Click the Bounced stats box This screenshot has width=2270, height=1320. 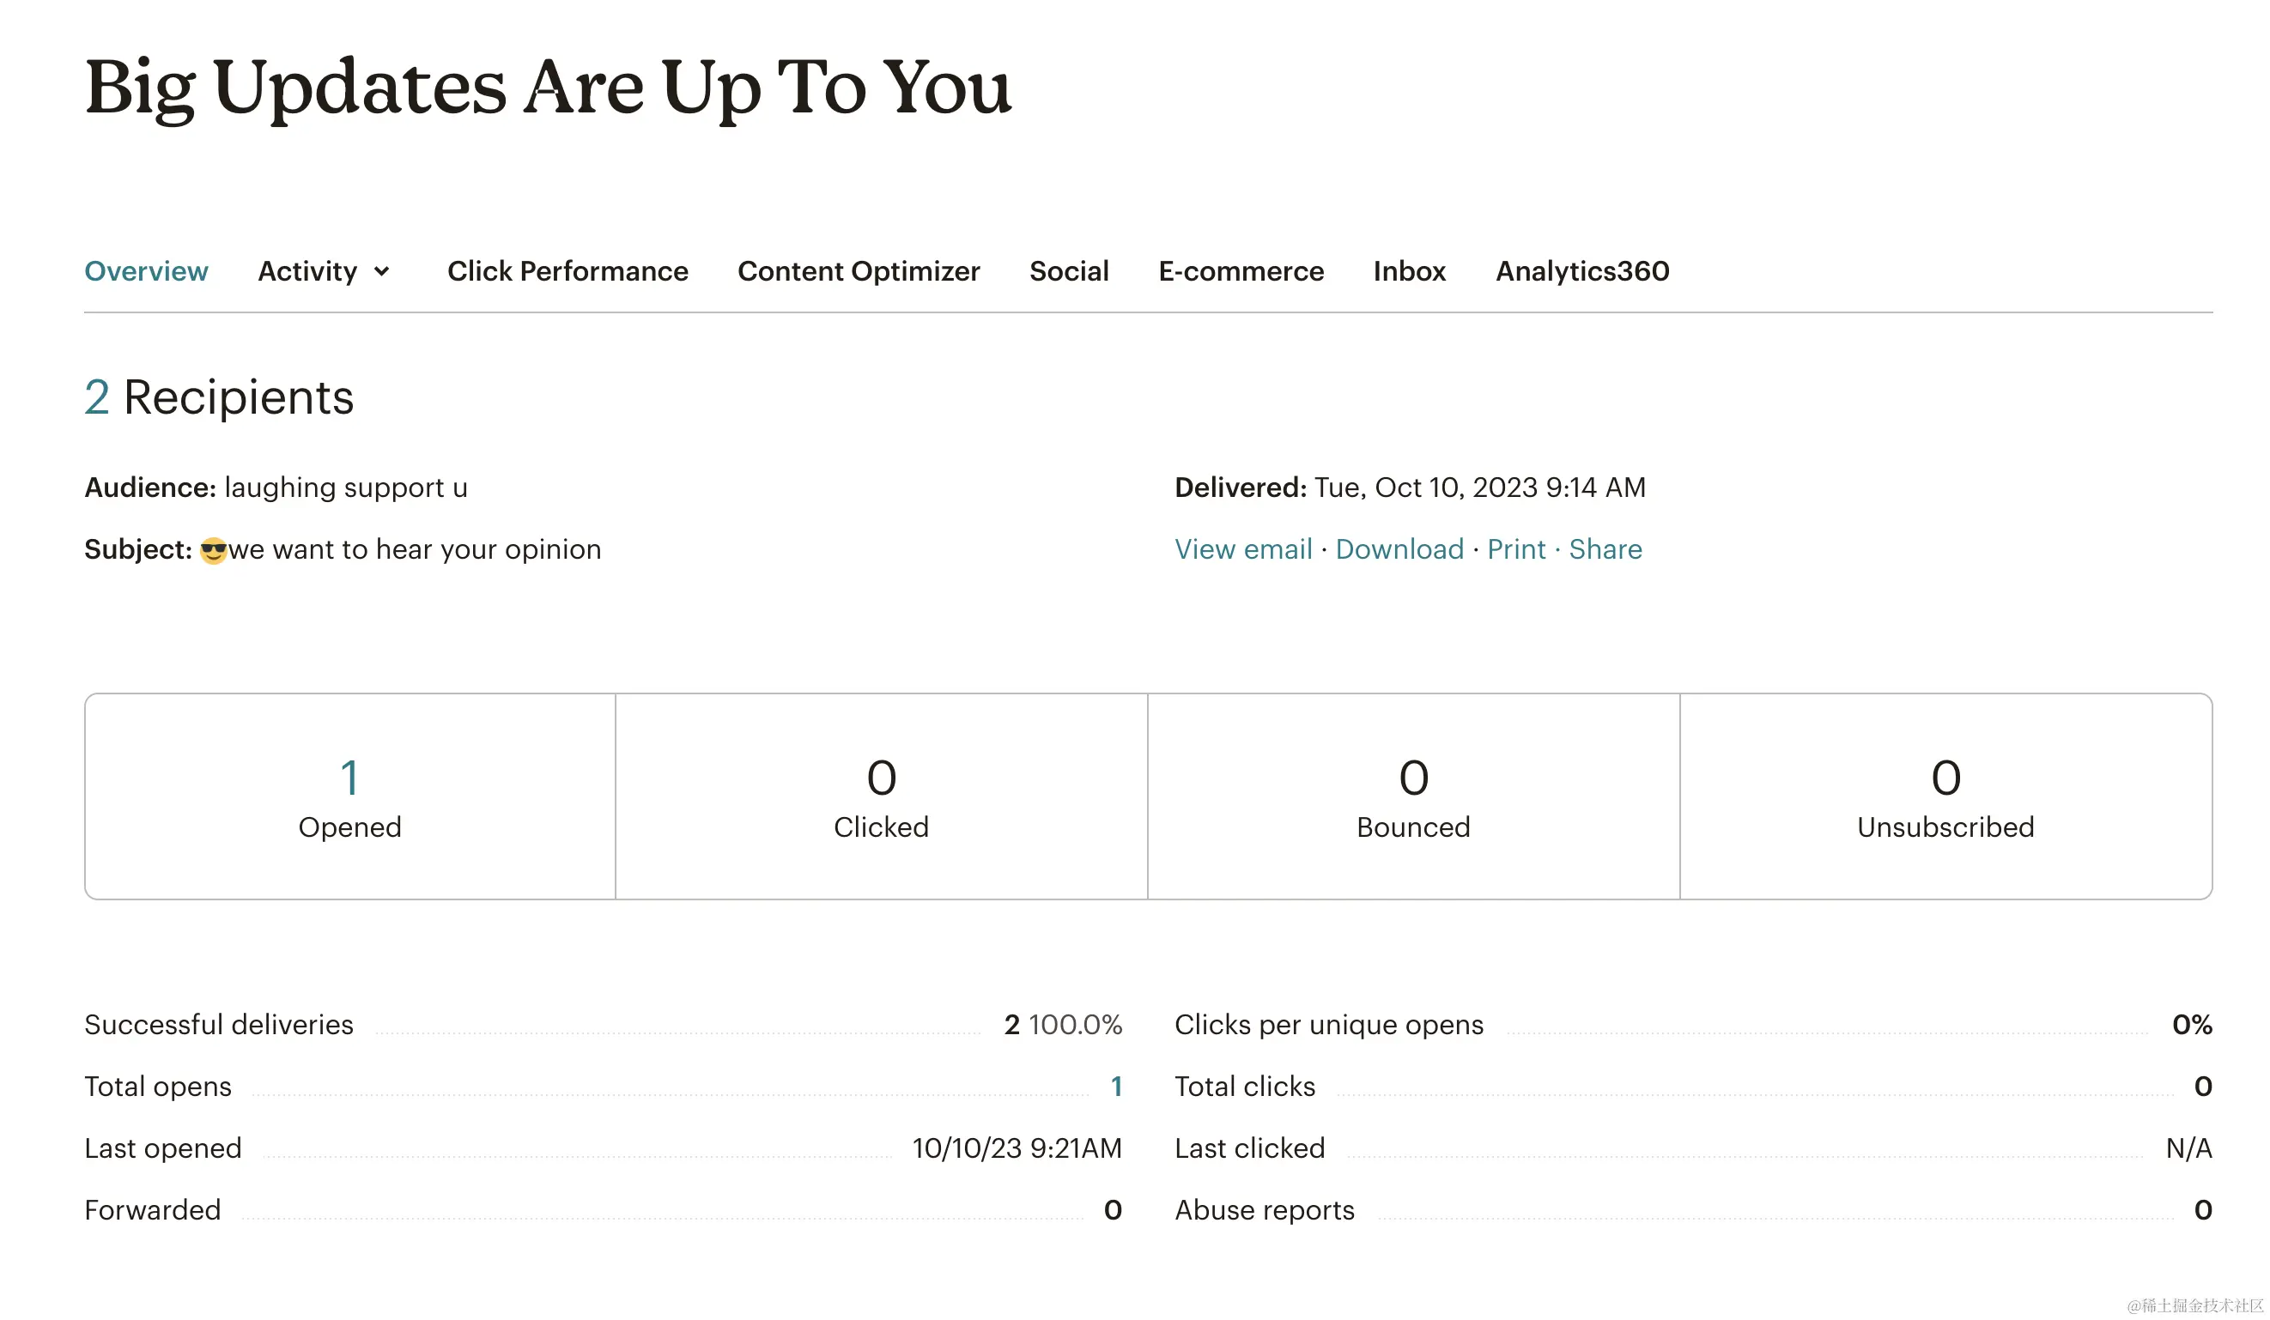click(x=1412, y=796)
